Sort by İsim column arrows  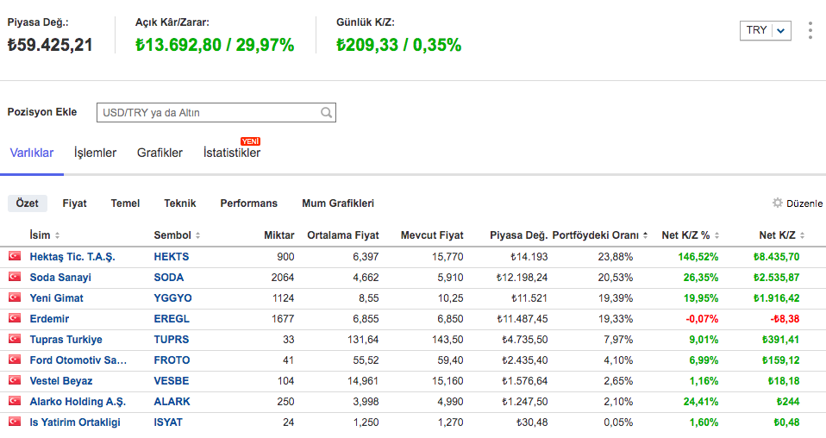click(x=57, y=235)
